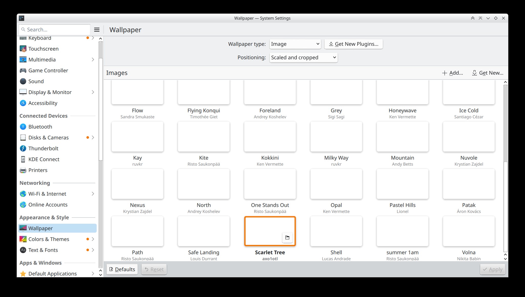The width and height of the screenshot is (525, 297).
Task: Click into the Search settings field
Action: pos(54,30)
